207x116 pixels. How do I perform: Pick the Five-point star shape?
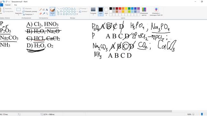(64, 14)
